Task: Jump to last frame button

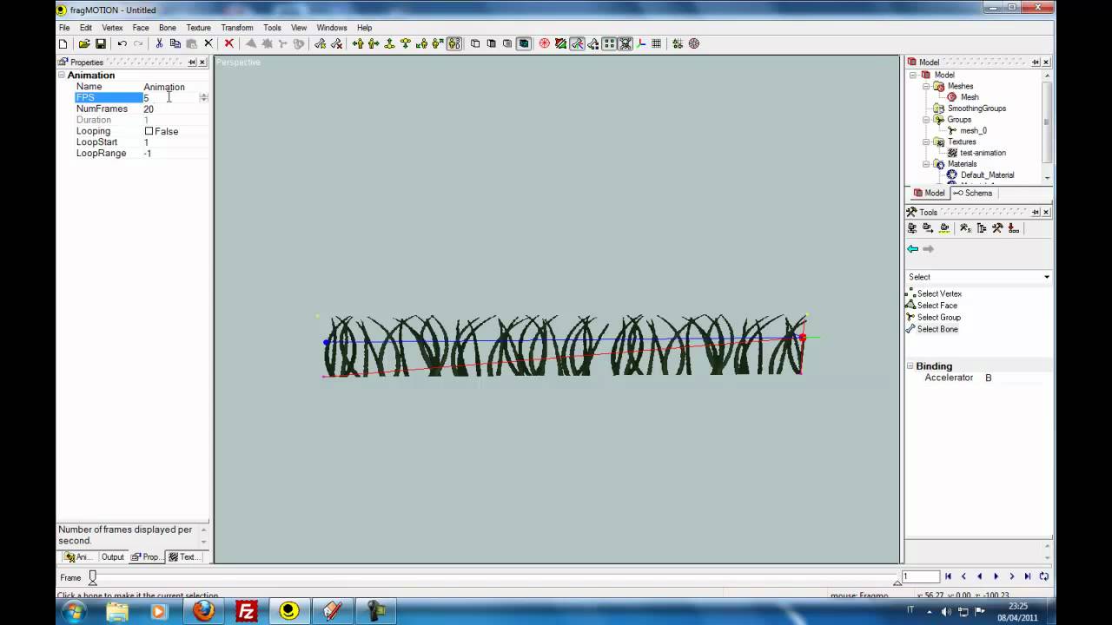Action: [x=1028, y=576]
